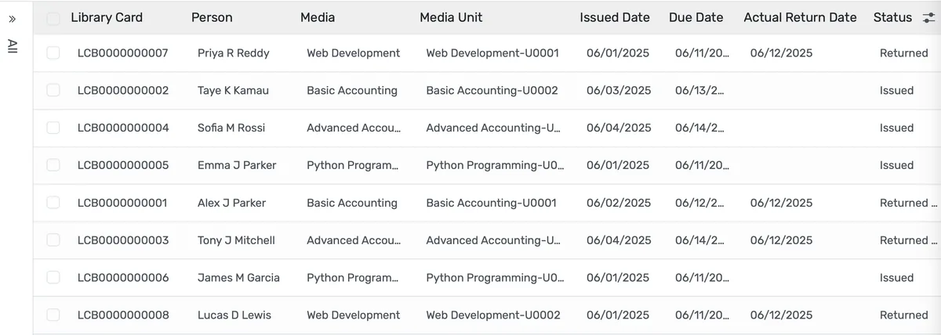The width and height of the screenshot is (941, 335).
Task: Select Tony J Mitchell row checkbox
Action: pos(53,240)
